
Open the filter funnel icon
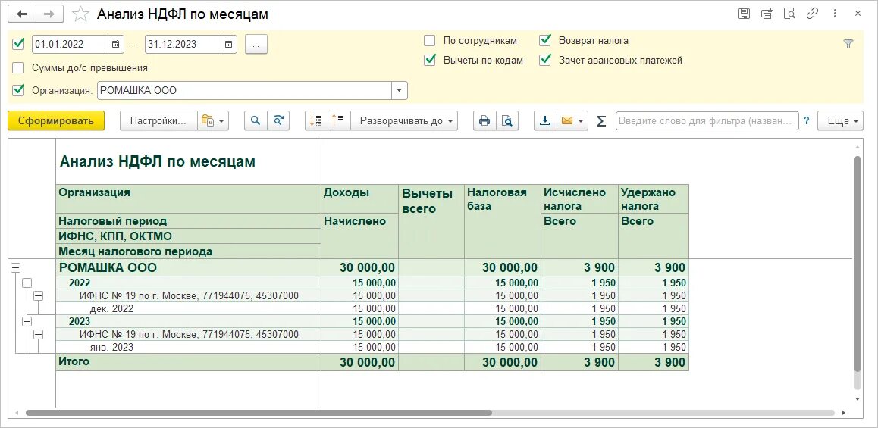(x=848, y=44)
